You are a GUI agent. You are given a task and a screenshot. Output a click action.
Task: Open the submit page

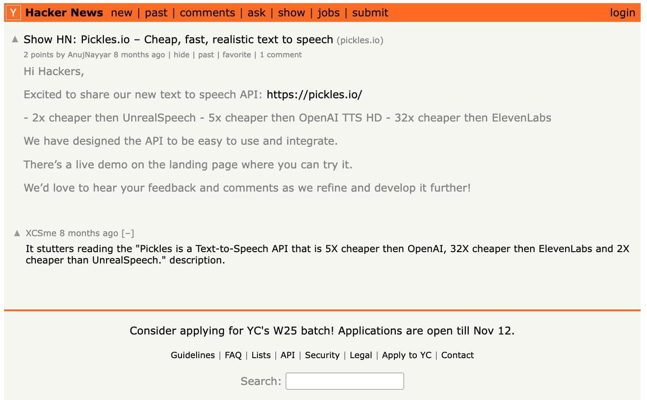pyautogui.click(x=370, y=13)
